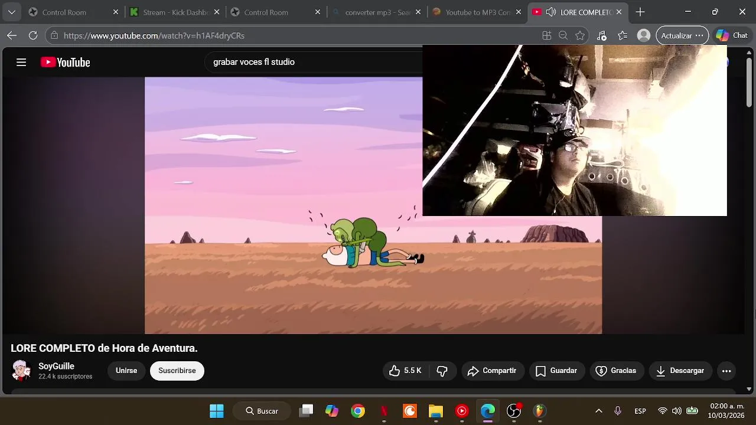The image size is (756, 425).
Task: Open the favorites list icon
Action: click(623, 35)
